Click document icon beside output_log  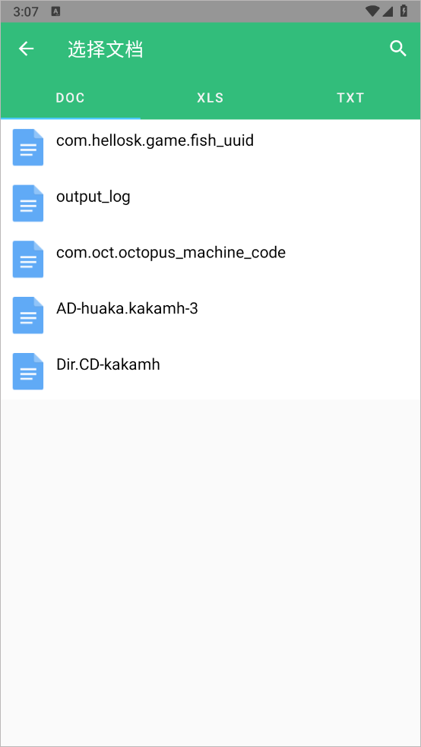(27, 203)
